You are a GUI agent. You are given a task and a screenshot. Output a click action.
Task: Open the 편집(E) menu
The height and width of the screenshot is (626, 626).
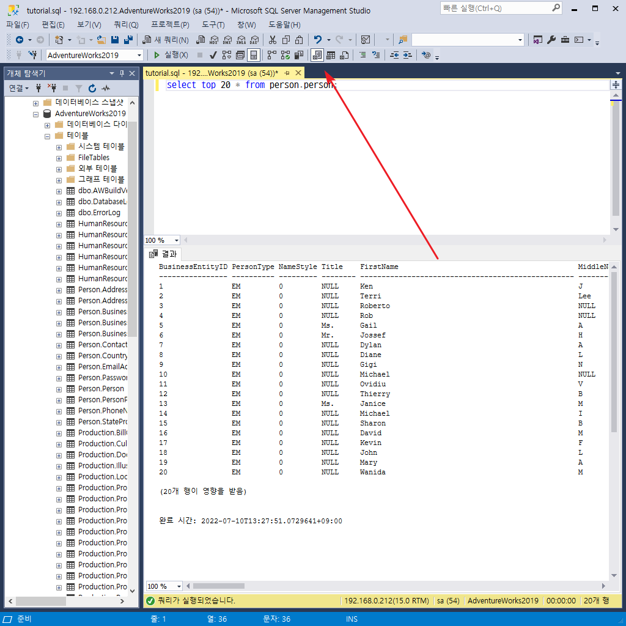point(53,24)
